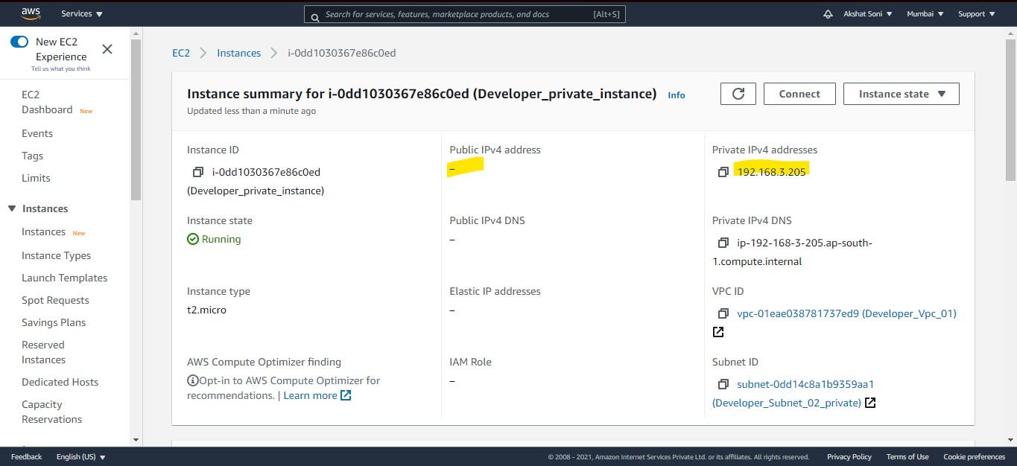
Task: Copy the VPC ID using copy icon
Action: pyautogui.click(x=723, y=313)
